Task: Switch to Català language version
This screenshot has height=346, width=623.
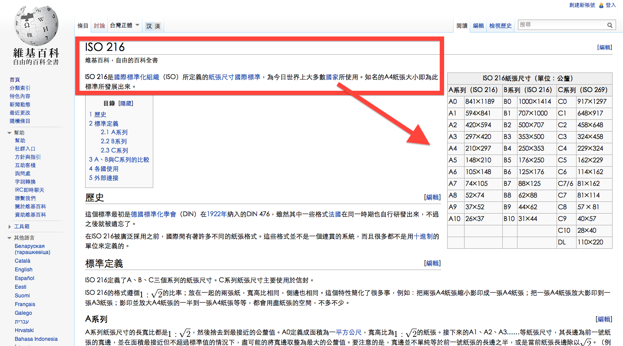Action: coord(23,261)
